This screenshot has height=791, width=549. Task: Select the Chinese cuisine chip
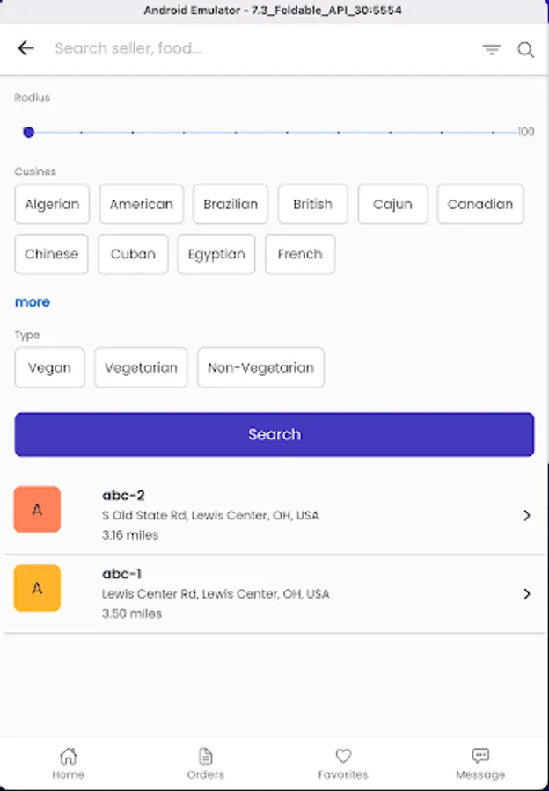(51, 254)
